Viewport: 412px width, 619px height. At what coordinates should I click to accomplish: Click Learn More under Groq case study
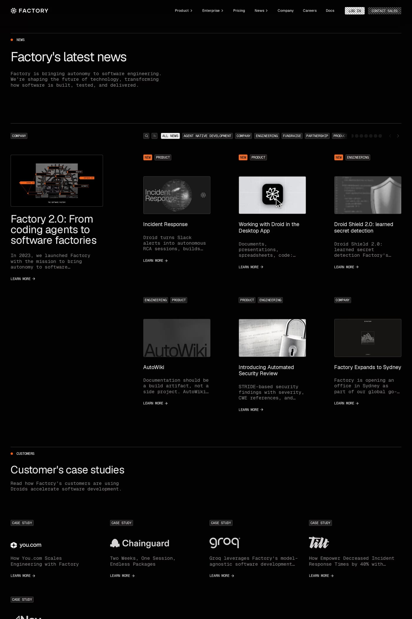[222, 576]
